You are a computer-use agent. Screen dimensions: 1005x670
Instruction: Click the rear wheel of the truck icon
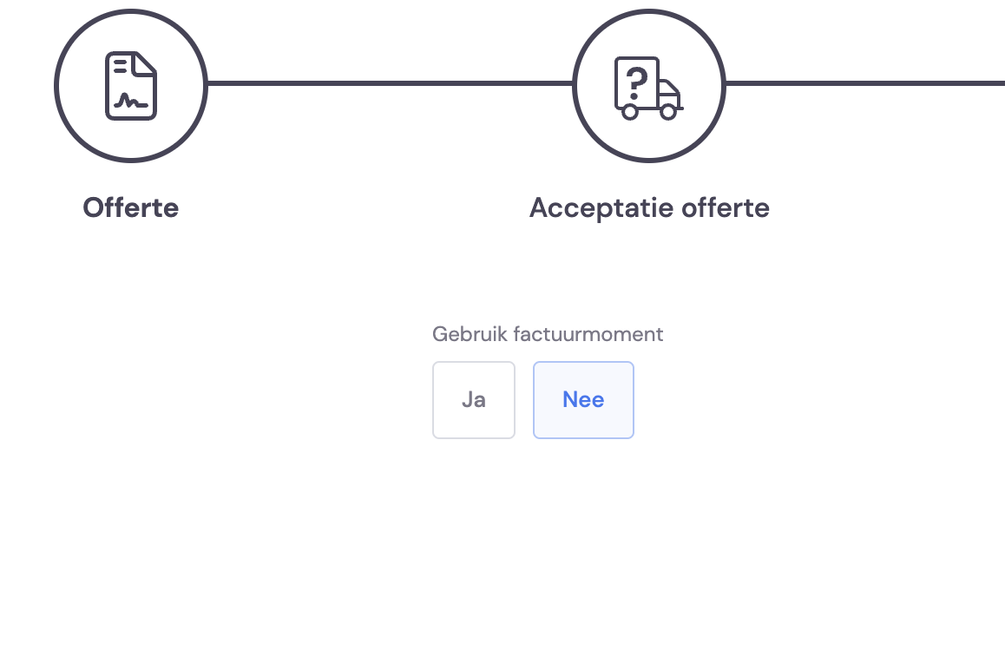(630, 112)
